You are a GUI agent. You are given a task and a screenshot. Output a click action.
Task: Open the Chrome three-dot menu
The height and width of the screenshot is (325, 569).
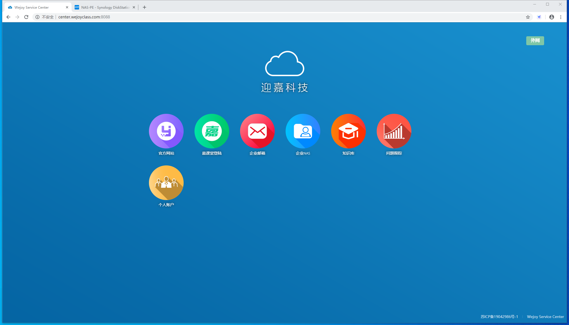click(561, 17)
